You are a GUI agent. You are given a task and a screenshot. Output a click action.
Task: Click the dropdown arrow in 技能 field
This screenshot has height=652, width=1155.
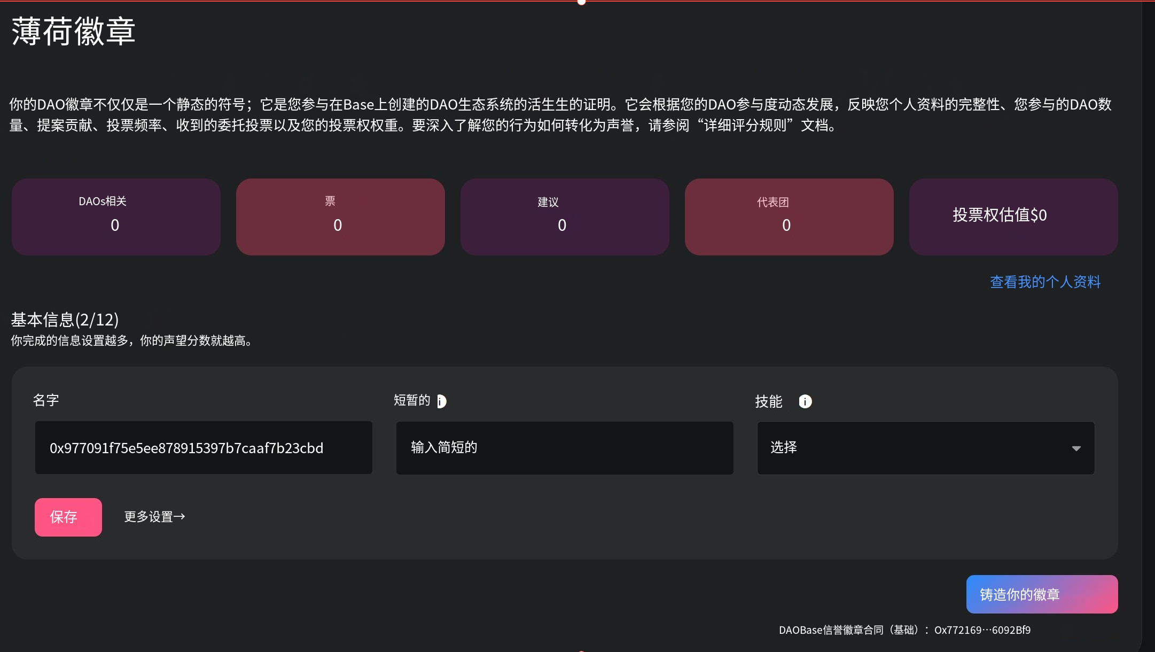coord(1076,448)
